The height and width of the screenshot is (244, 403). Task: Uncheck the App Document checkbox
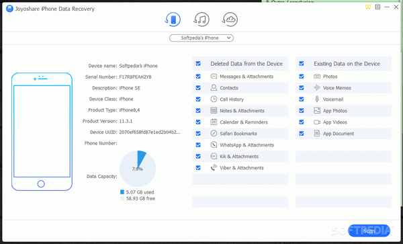coord(302,133)
